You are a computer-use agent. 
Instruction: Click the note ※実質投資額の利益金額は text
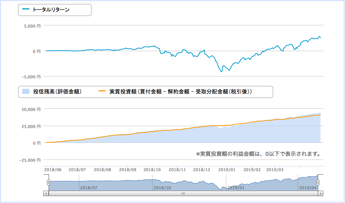pos(258,154)
